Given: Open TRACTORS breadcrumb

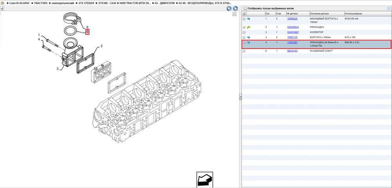Looking at the screenshot, I should tap(40, 3).
